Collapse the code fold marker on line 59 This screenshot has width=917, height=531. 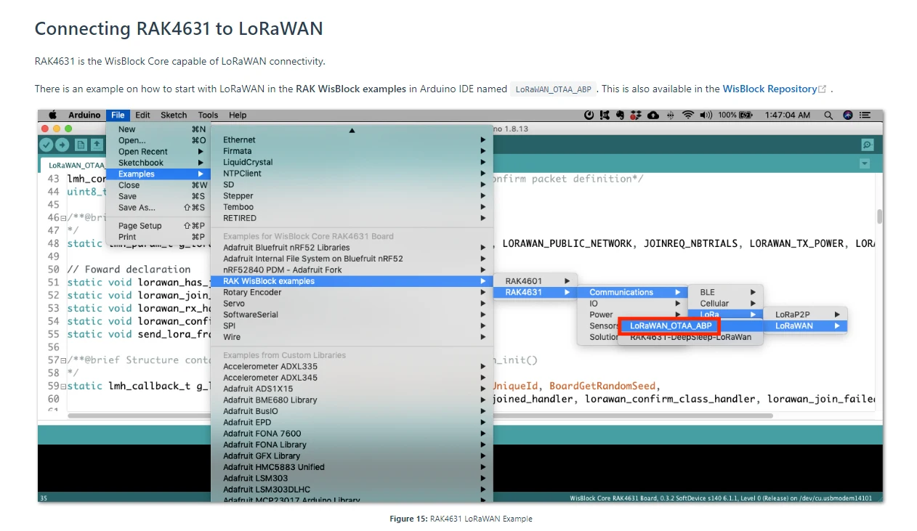[x=63, y=386]
